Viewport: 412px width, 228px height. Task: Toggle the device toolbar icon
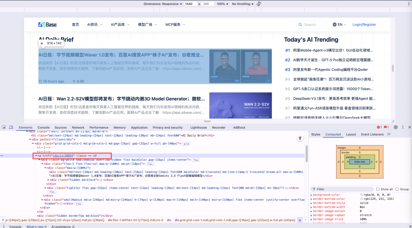point(11,128)
